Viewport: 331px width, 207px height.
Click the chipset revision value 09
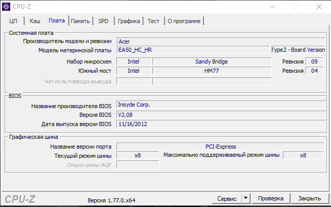click(314, 61)
